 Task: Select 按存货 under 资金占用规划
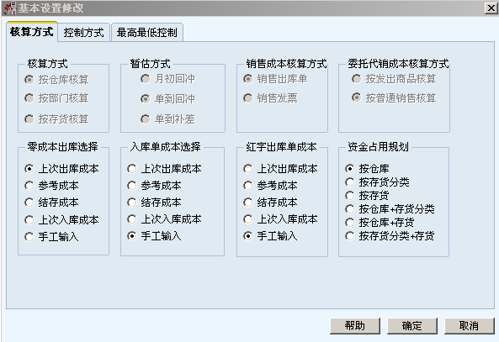(368, 196)
